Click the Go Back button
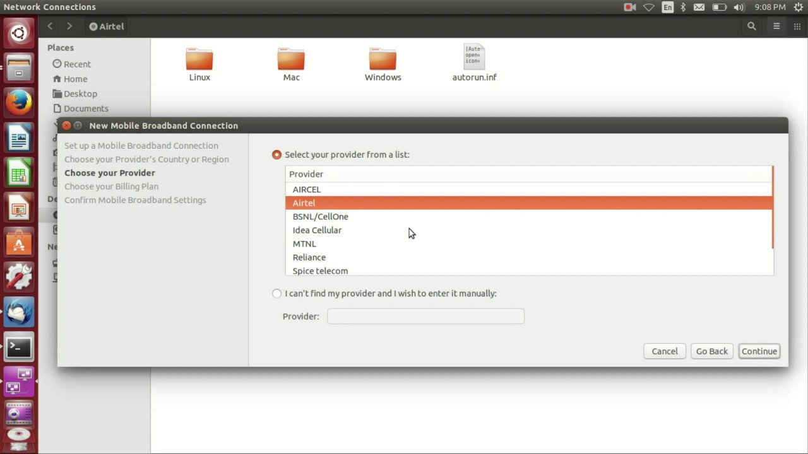The height and width of the screenshot is (454, 808). pos(712,351)
